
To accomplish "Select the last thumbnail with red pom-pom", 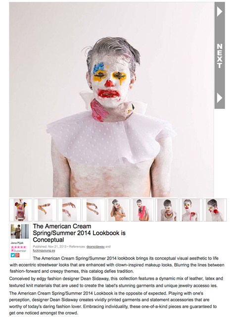I will pyautogui.click(x=215, y=210).
